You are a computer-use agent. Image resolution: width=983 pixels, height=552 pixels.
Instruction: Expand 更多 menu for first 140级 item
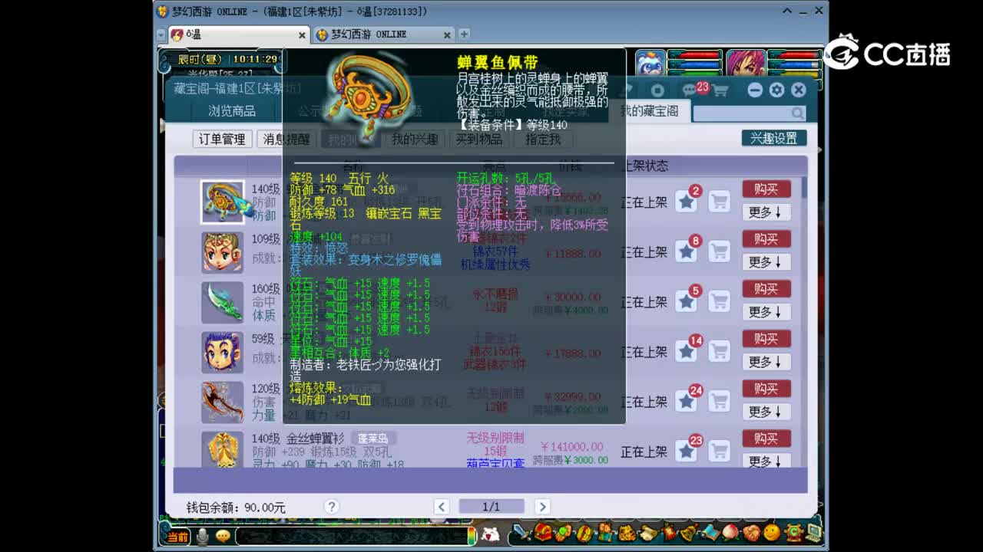(766, 212)
